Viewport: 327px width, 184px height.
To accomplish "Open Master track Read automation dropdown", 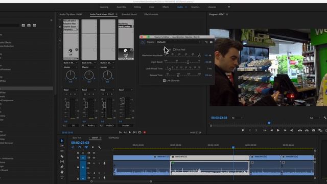I will (126, 90).
